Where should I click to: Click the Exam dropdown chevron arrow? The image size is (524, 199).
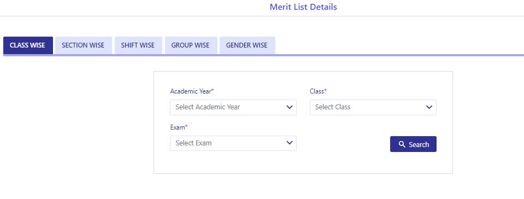click(290, 143)
